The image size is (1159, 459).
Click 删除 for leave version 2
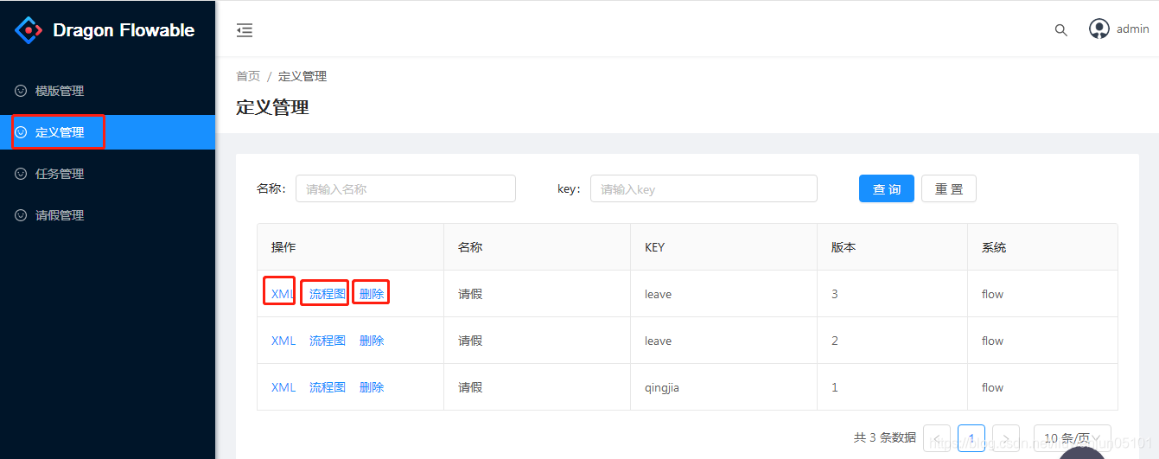(x=372, y=341)
